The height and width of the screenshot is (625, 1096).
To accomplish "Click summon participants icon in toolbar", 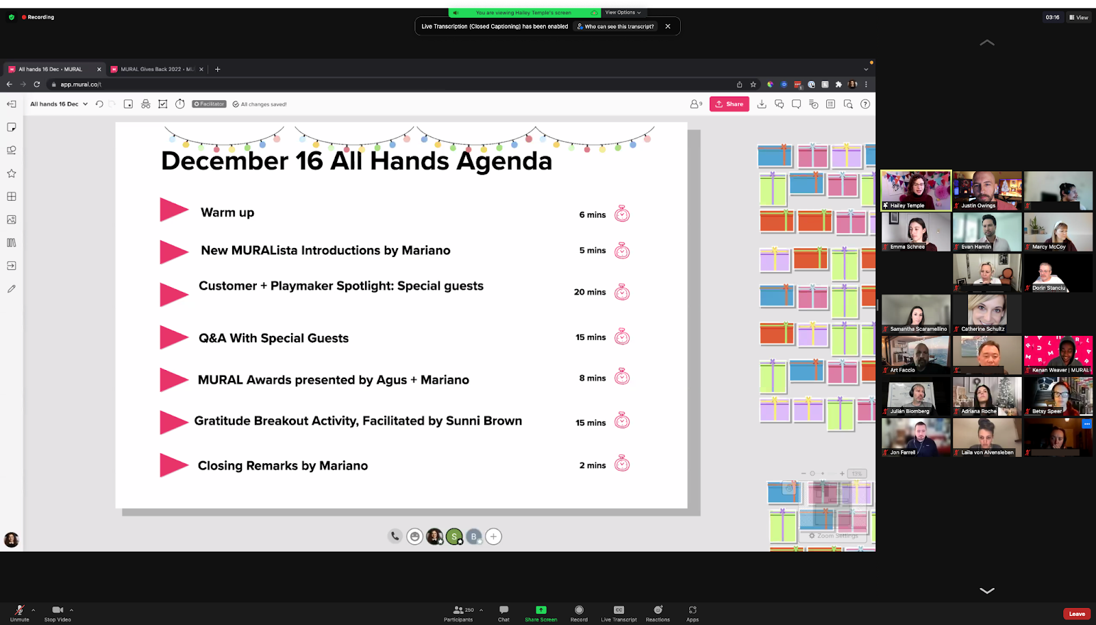I will (x=128, y=104).
